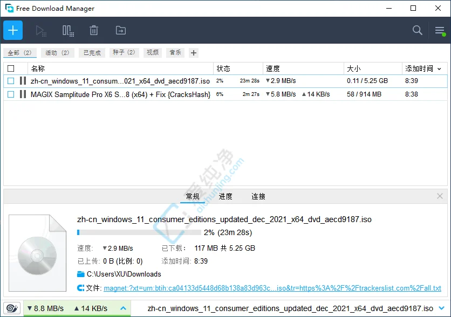Collapse the bottom details panel chevron
The height and width of the screenshot is (317, 451).
pos(441,308)
